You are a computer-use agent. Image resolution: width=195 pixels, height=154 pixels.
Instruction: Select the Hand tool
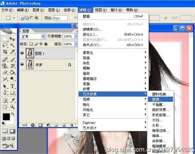click(5, 107)
